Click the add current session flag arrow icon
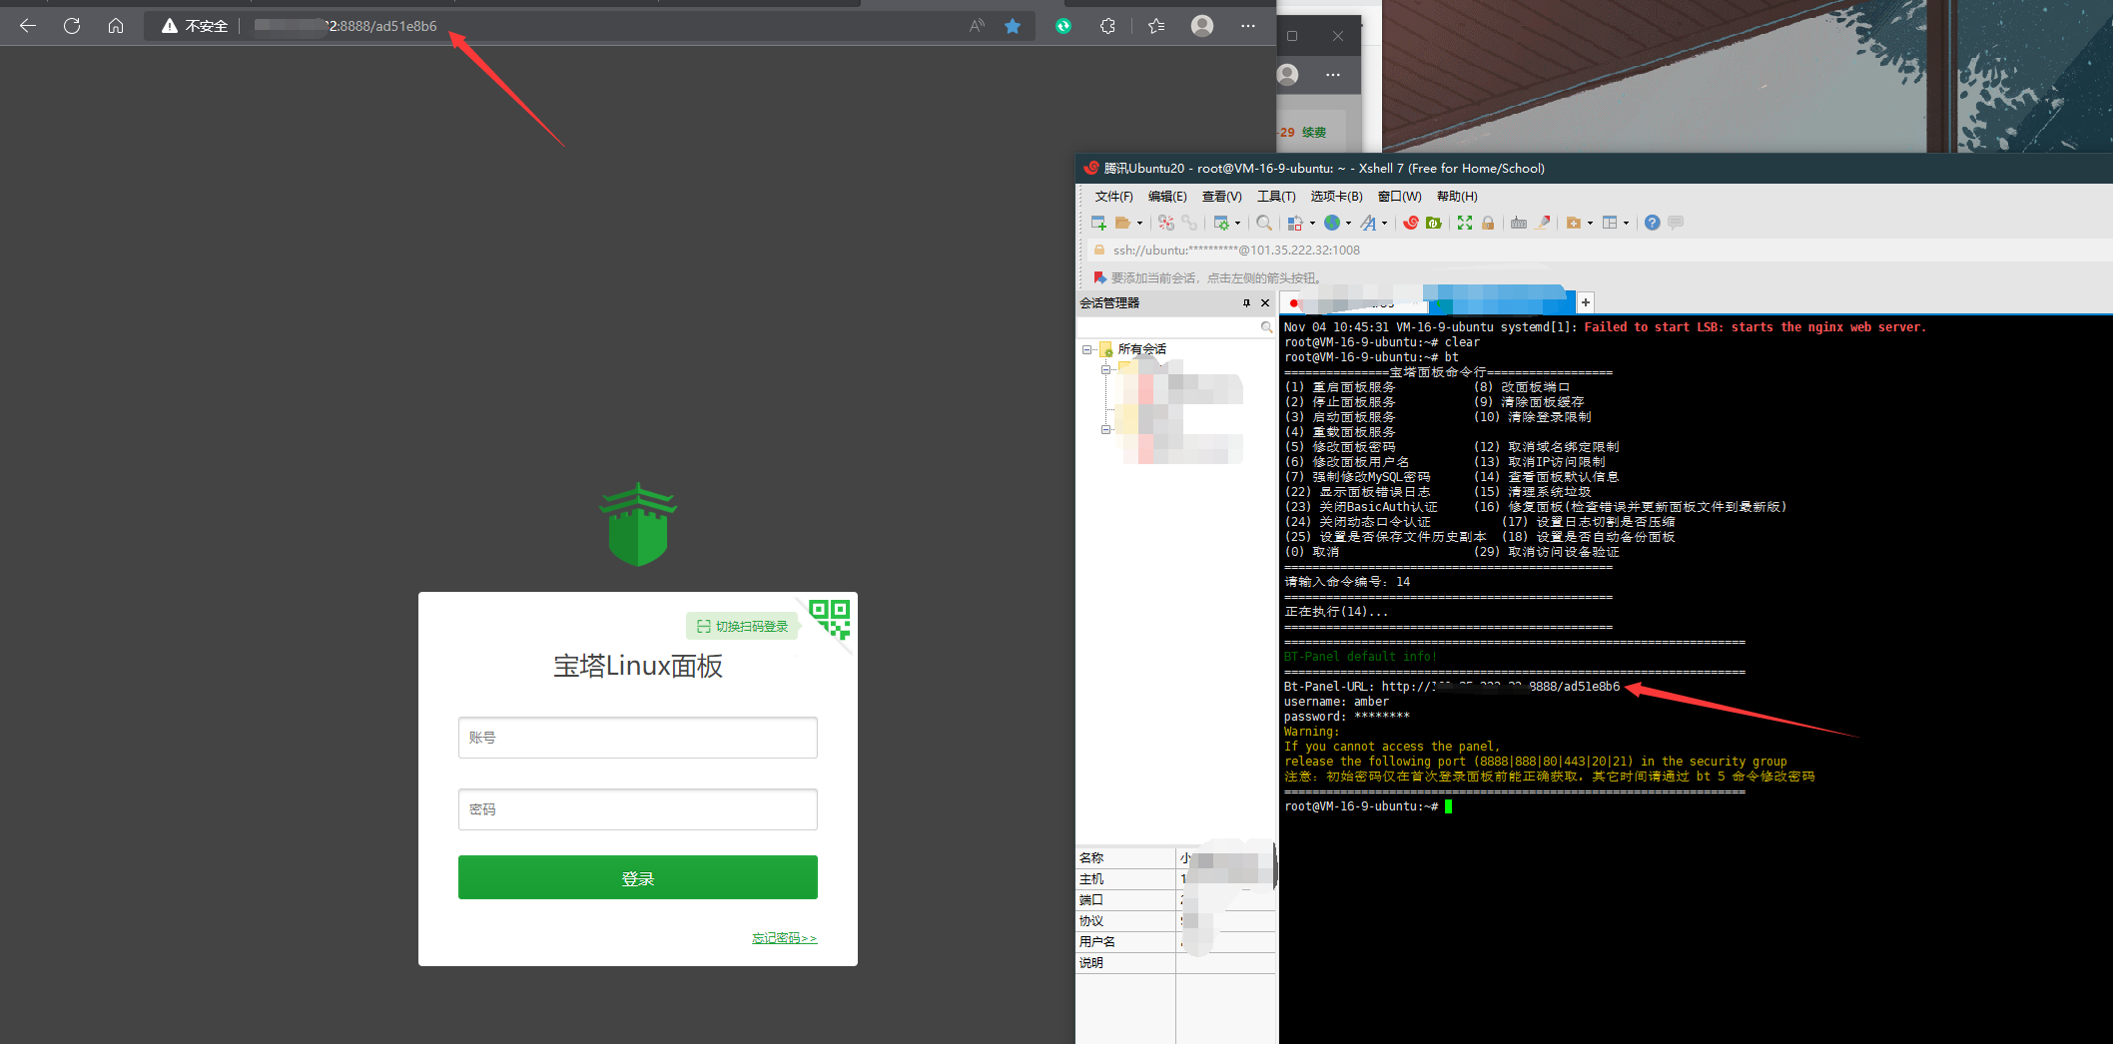 (x=1099, y=277)
